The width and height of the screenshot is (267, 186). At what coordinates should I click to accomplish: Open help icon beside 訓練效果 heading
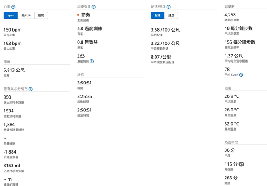coord(94,7)
